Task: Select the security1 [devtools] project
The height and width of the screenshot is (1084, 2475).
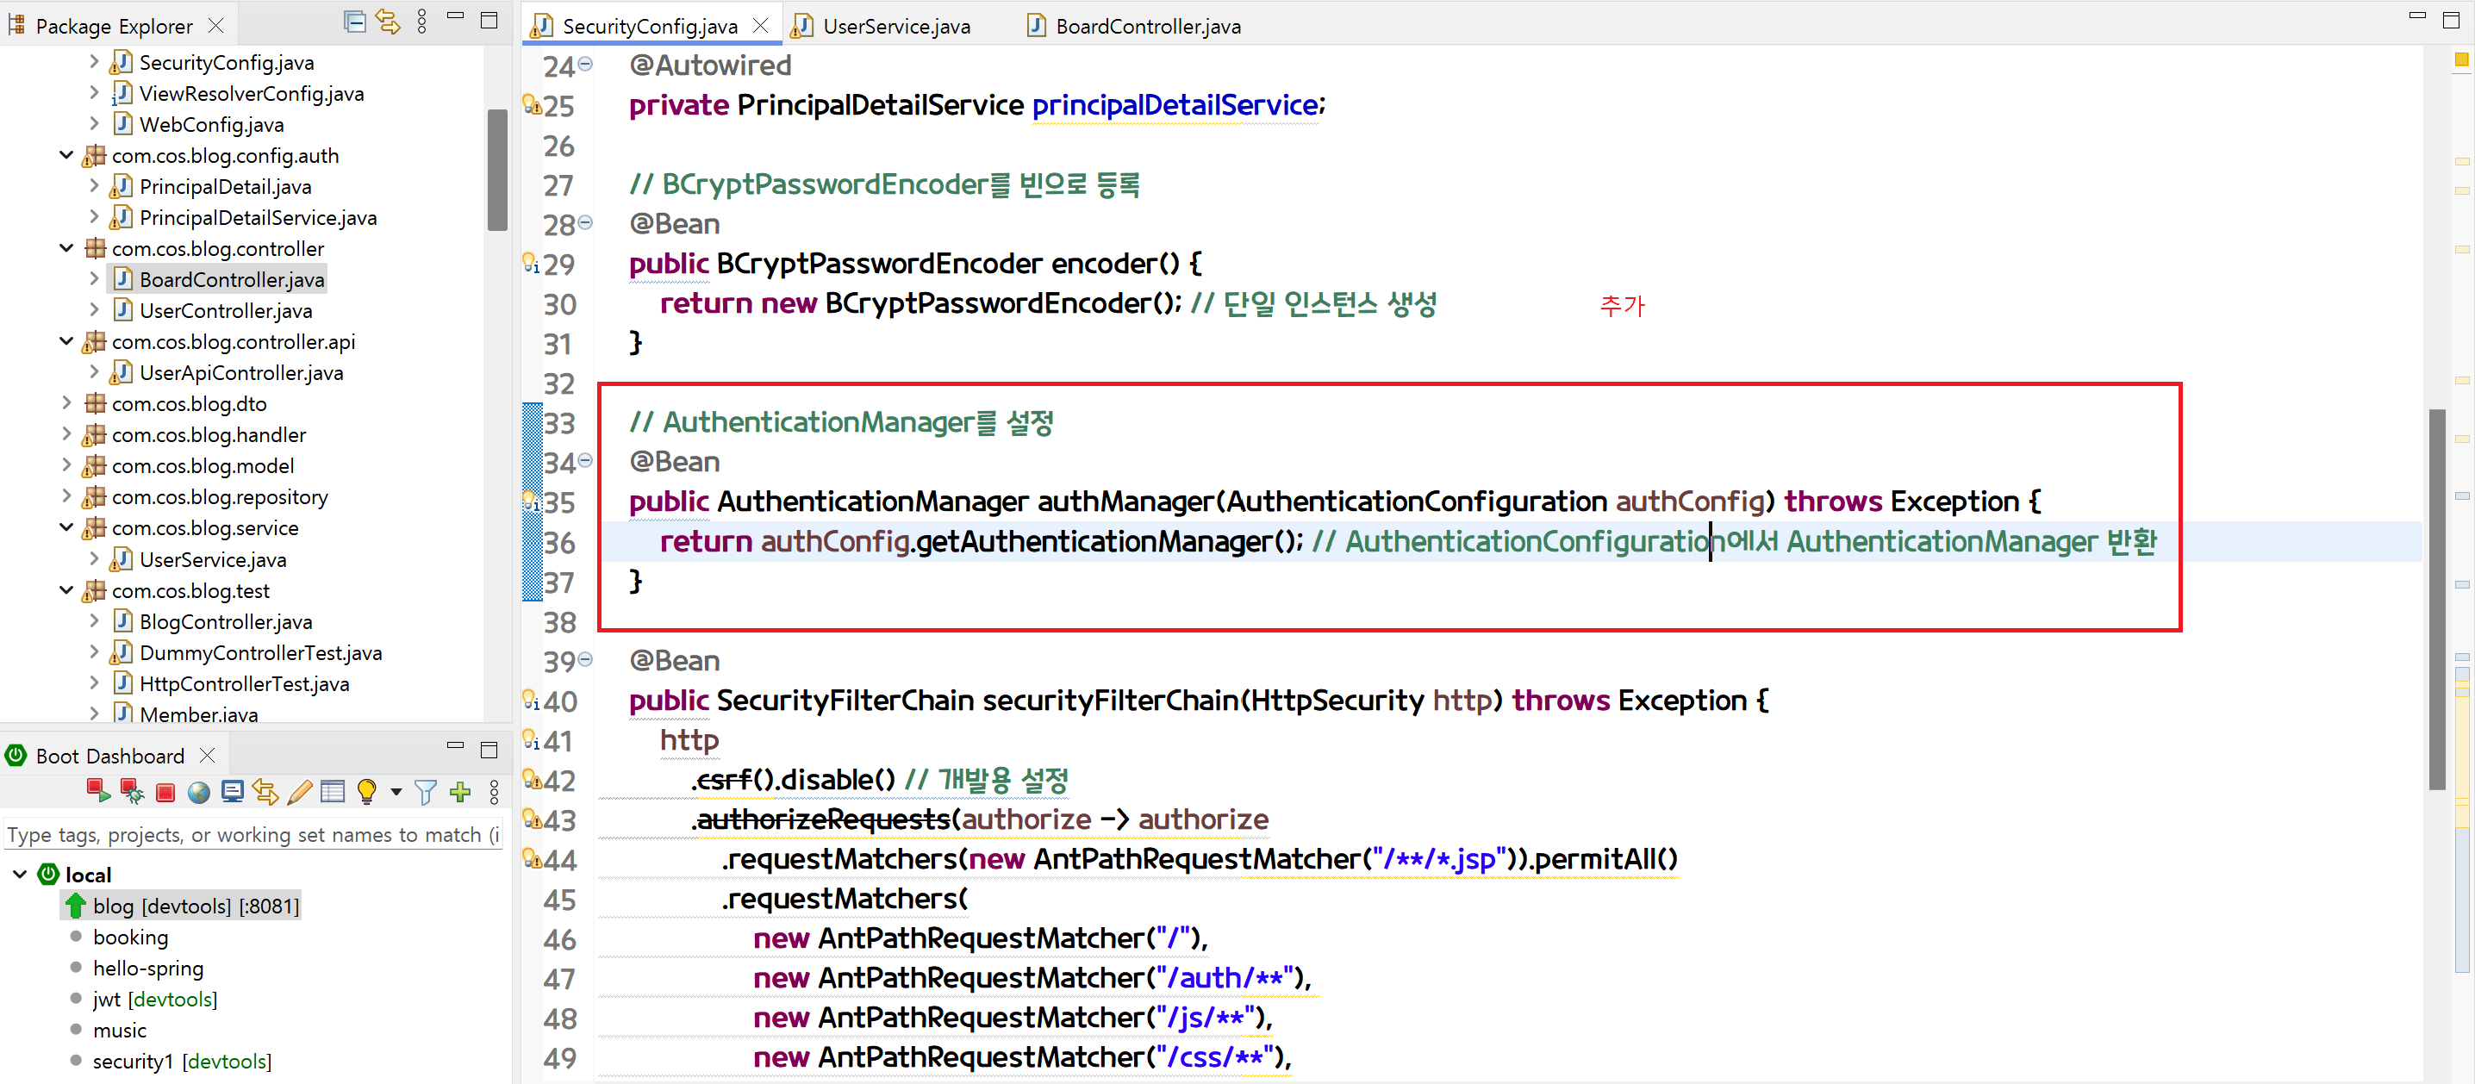Action: 183,1061
